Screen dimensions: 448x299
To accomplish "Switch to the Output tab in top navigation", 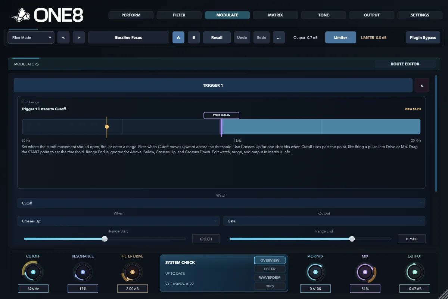I will [x=372, y=15].
